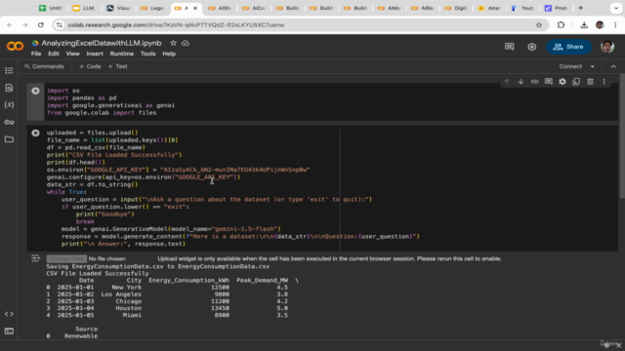Viewport: 625px width, 351px height.
Task: Delete the cell trash icon
Action: [x=590, y=82]
